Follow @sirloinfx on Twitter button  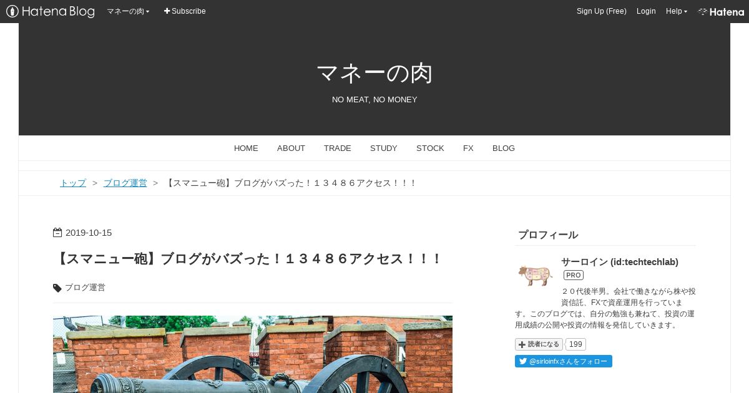click(x=564, y=361)
